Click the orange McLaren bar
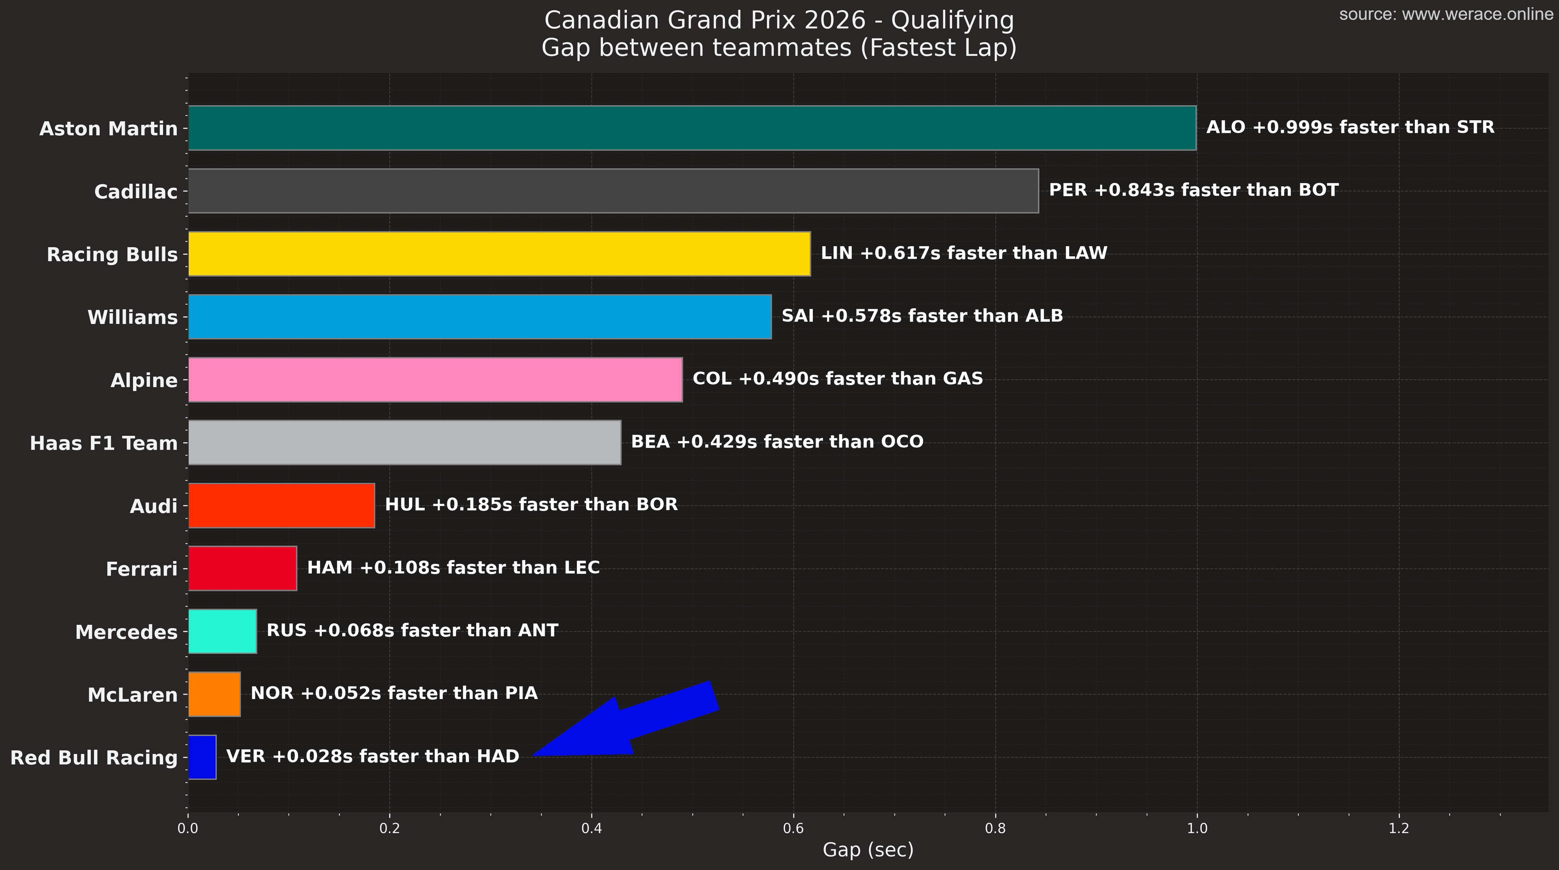The image size is (1559, 870). 214,695
